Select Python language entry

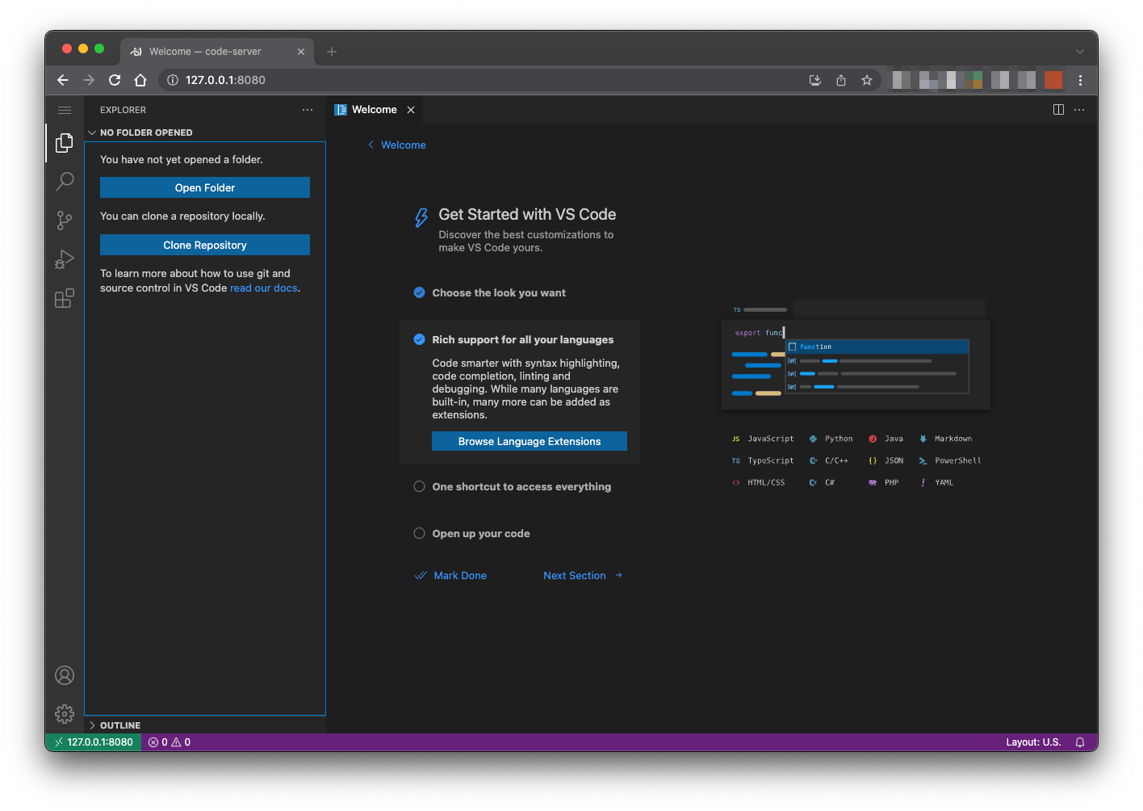pyautogui.click(x=831, y=439)
